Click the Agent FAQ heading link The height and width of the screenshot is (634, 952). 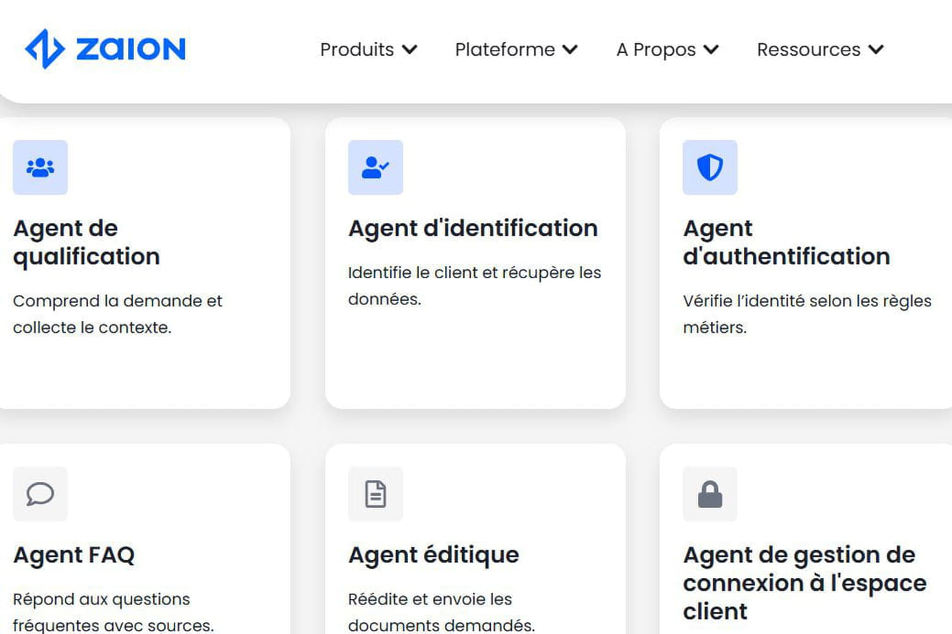74,554
